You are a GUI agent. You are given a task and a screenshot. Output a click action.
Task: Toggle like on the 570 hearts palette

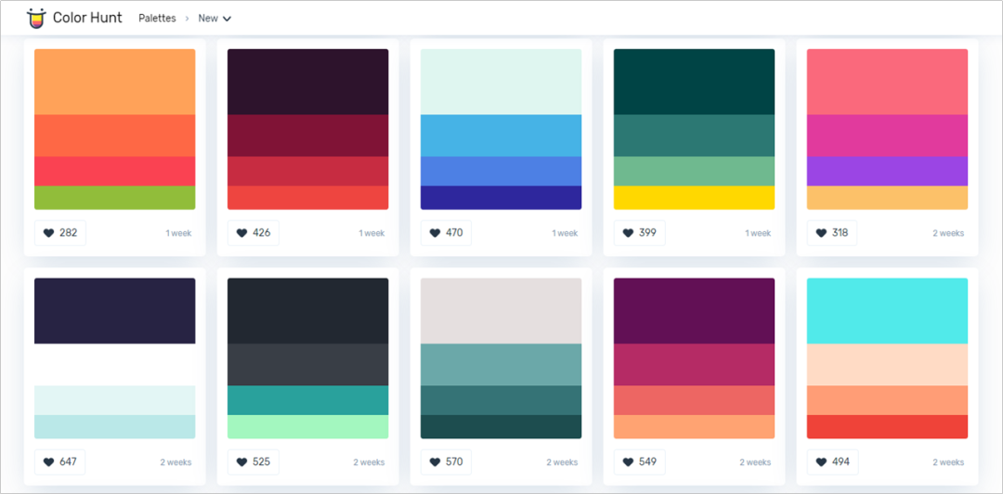pos(447,462)
